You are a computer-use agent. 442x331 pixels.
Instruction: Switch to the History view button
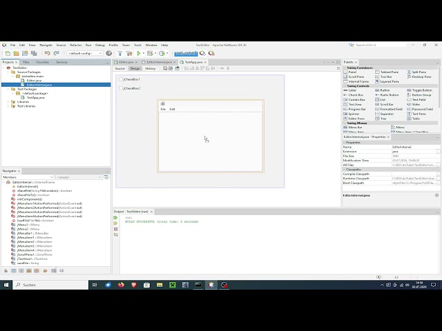click(x=151, y=69)
